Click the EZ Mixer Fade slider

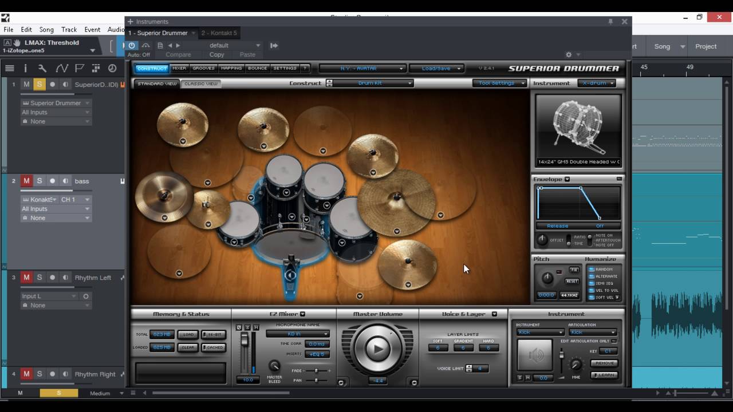(316, 371)
